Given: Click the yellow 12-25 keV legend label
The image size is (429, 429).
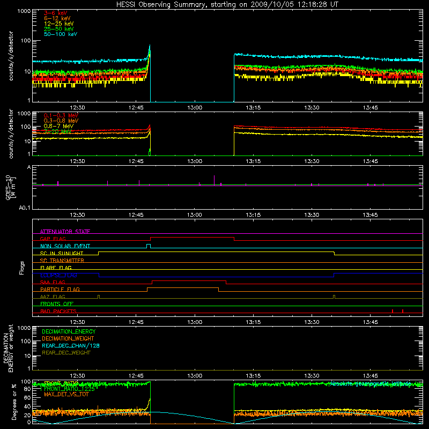Looking at the screenshot, I should point(59,24).
